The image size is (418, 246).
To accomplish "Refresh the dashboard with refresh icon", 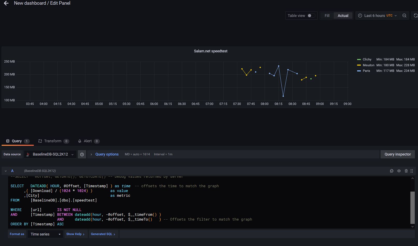I will coord(415,16).
